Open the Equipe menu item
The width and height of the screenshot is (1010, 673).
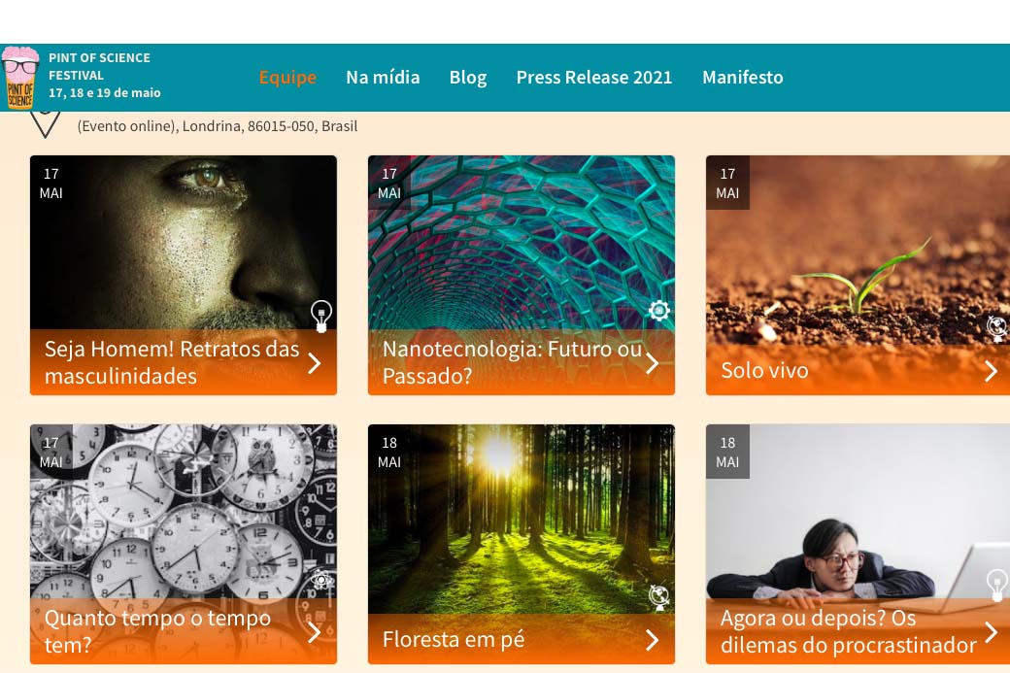pos(287,78)
